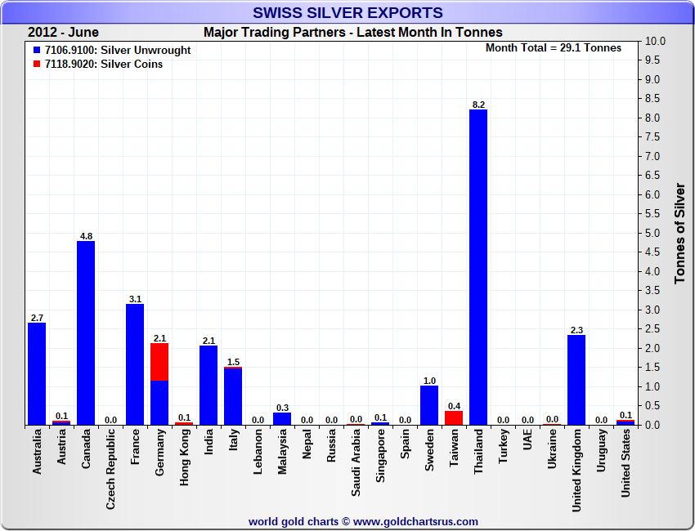Click '7118.9020: Silver Coins' legend label

(104, 64)
